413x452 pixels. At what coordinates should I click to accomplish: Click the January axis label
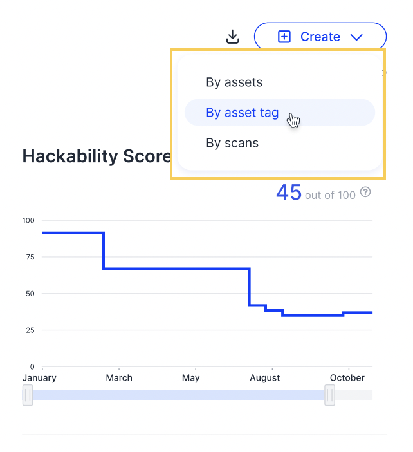coord(39,377)
